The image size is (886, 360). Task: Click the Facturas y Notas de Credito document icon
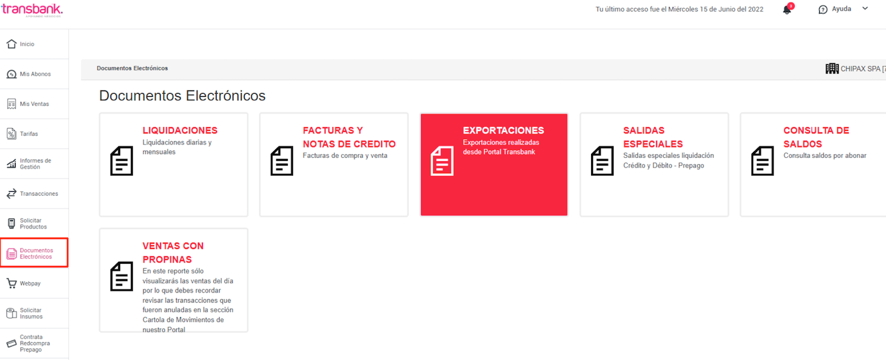click(282, 160)
